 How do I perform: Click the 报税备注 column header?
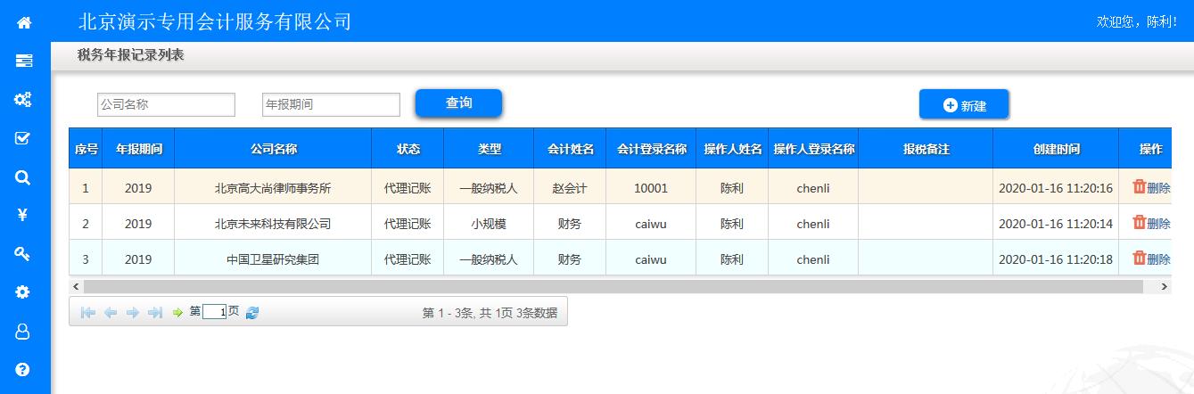[x=926, y=149]
